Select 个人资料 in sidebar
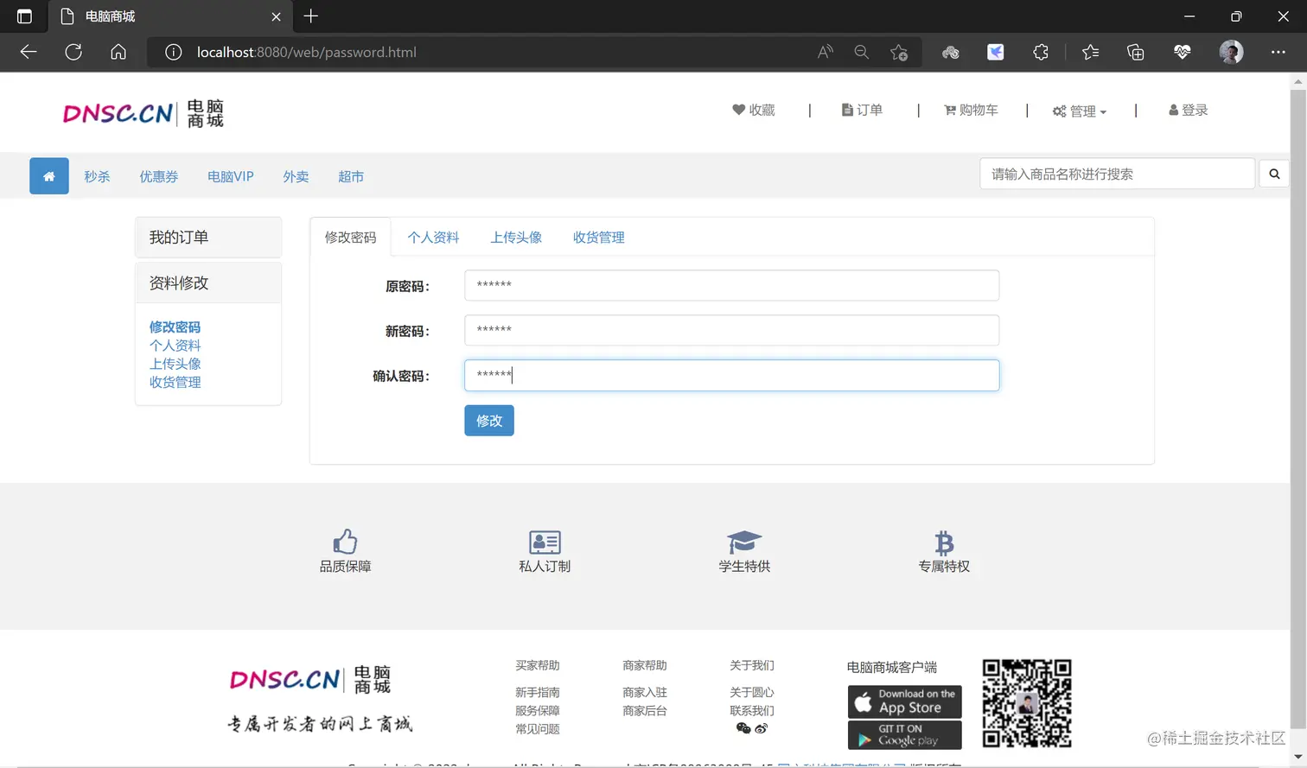This screenshot has height=768, width=1307. [x=175, y=346]
